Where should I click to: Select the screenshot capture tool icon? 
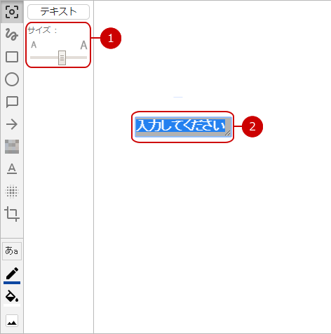(x=12, y=12)
